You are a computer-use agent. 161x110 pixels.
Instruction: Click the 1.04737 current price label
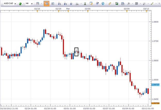click(156, 85)
